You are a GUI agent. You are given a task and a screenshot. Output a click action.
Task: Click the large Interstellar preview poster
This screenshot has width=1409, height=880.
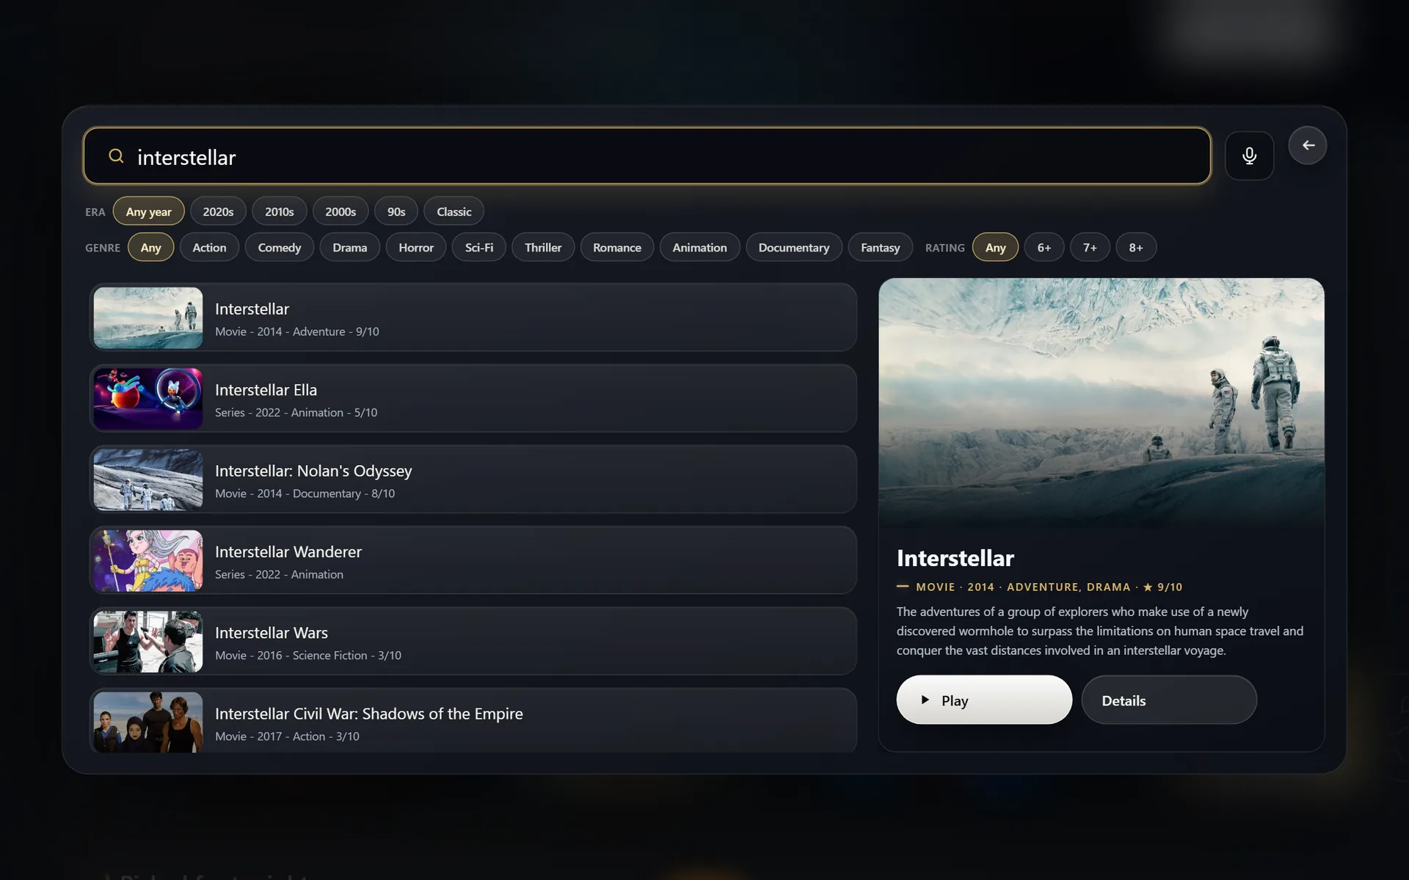pos(1101,402)
